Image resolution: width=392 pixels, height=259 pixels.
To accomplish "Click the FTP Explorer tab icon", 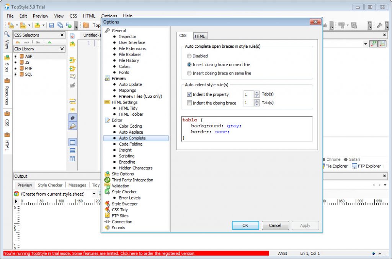I will point(354,166).
